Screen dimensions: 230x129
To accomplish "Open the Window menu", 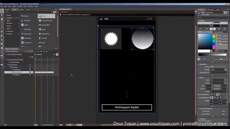I will pos(31,6).
